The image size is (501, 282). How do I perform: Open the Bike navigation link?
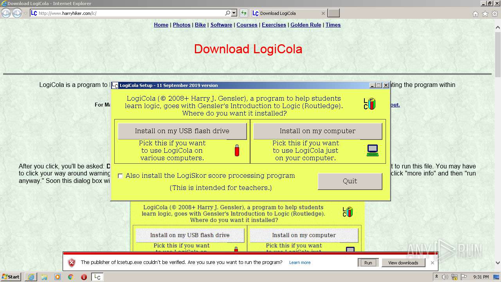[x=200, y=25]
